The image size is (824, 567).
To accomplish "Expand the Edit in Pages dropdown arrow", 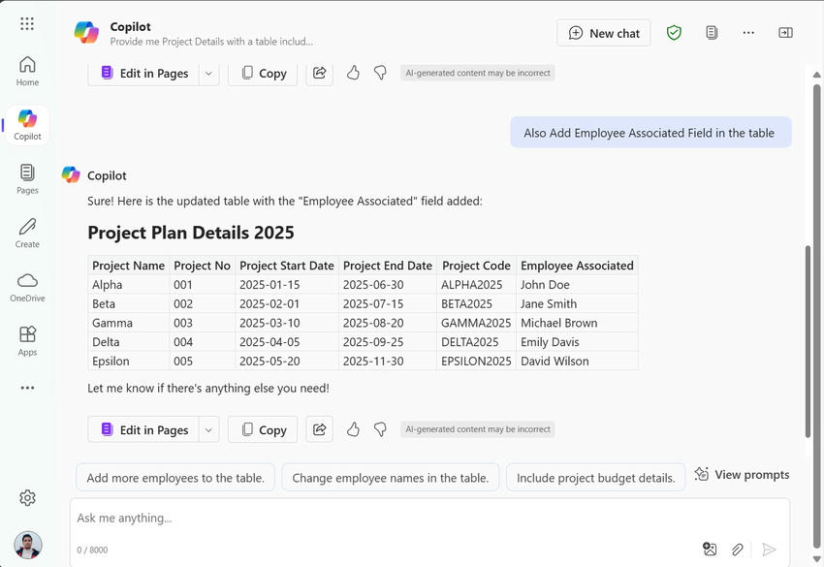I will coord(208,428).
